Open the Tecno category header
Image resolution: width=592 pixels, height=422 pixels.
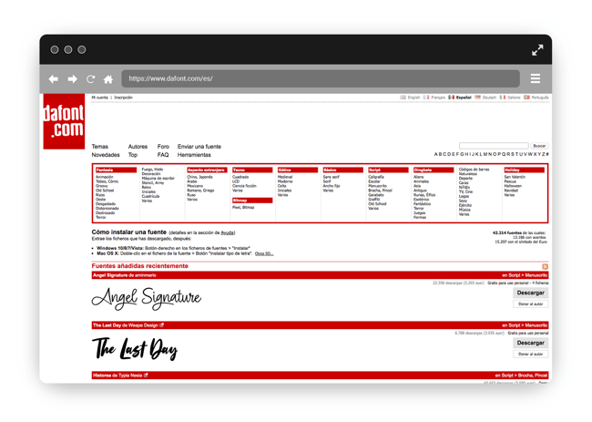click(x=252, y=170)
